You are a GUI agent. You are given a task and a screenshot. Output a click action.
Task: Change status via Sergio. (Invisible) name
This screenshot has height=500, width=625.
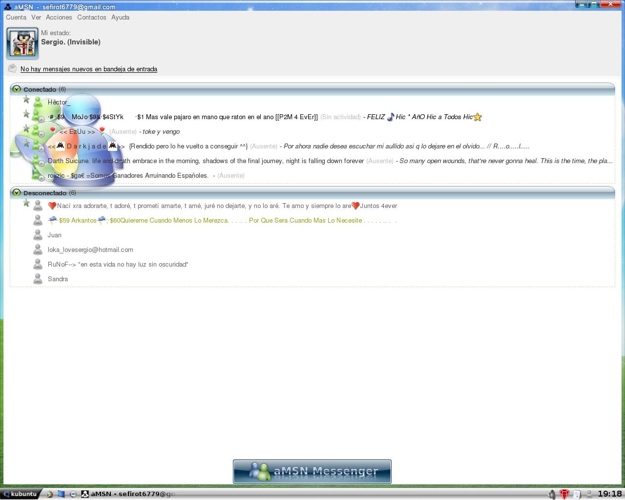(x=71, y=42)
